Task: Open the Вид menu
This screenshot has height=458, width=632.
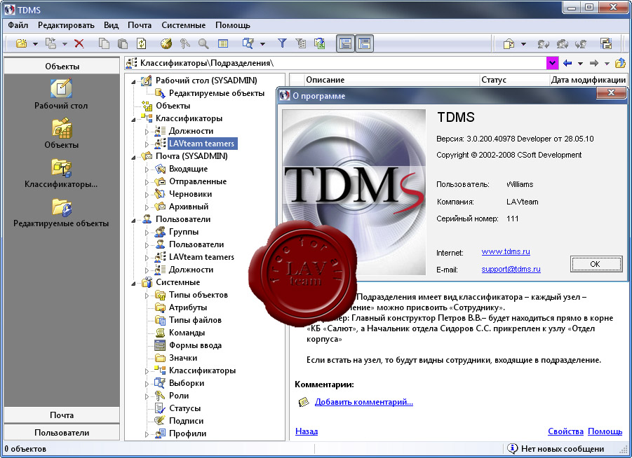Action: 111,25
